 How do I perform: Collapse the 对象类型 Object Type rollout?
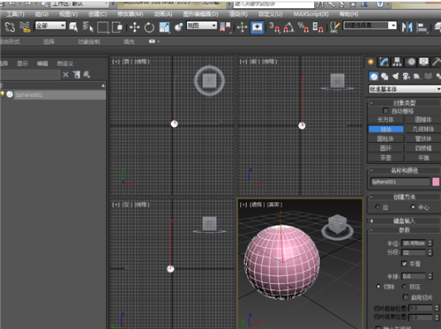click(404, 102)
